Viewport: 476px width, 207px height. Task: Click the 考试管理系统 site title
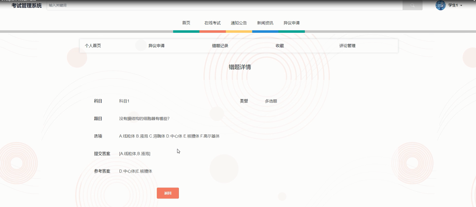point(27,5)
